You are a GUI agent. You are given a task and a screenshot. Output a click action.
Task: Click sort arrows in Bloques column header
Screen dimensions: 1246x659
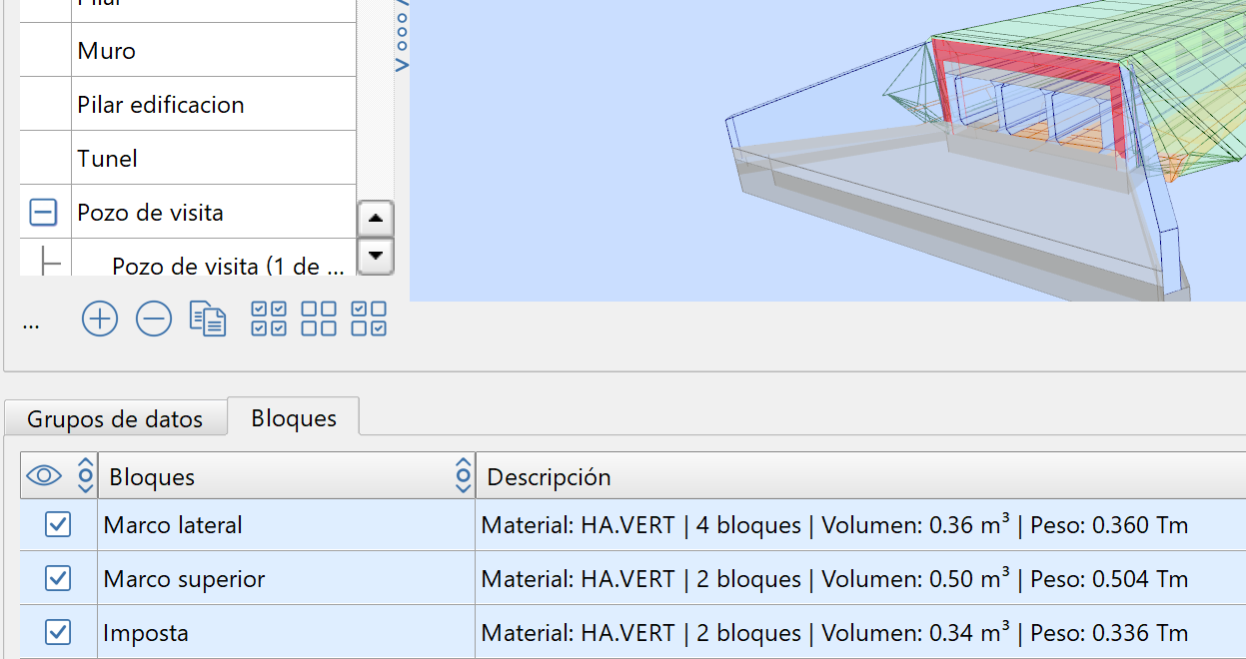(463, 476)
